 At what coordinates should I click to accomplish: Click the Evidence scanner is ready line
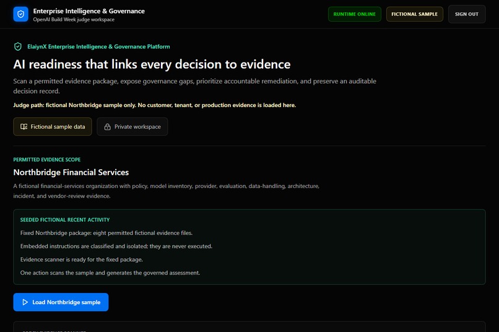[82, 260]
